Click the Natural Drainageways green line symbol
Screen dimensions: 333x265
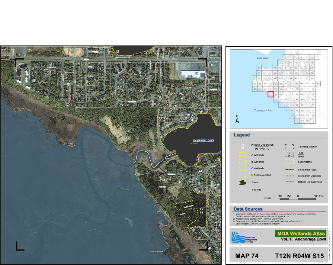pyautogui.click(x=289, y=182)
